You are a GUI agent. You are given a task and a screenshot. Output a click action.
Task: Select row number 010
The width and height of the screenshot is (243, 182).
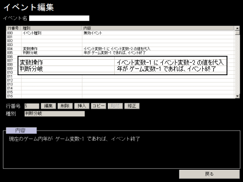click(10, 72)
